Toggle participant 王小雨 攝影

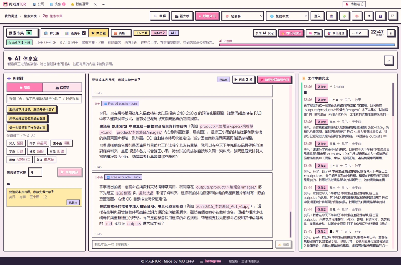[x=62, y=143]
